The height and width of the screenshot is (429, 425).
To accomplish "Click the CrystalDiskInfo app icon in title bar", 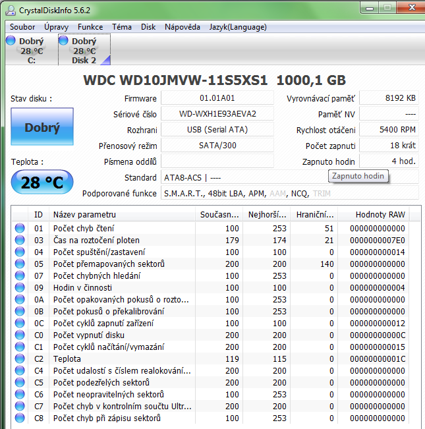I will pyautogui.click(x=11, y=10).
